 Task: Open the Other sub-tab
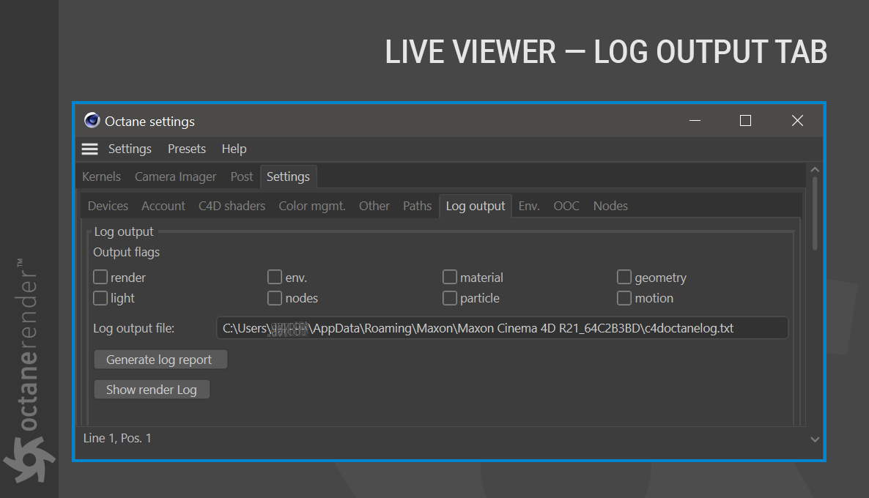click(374, 206)
